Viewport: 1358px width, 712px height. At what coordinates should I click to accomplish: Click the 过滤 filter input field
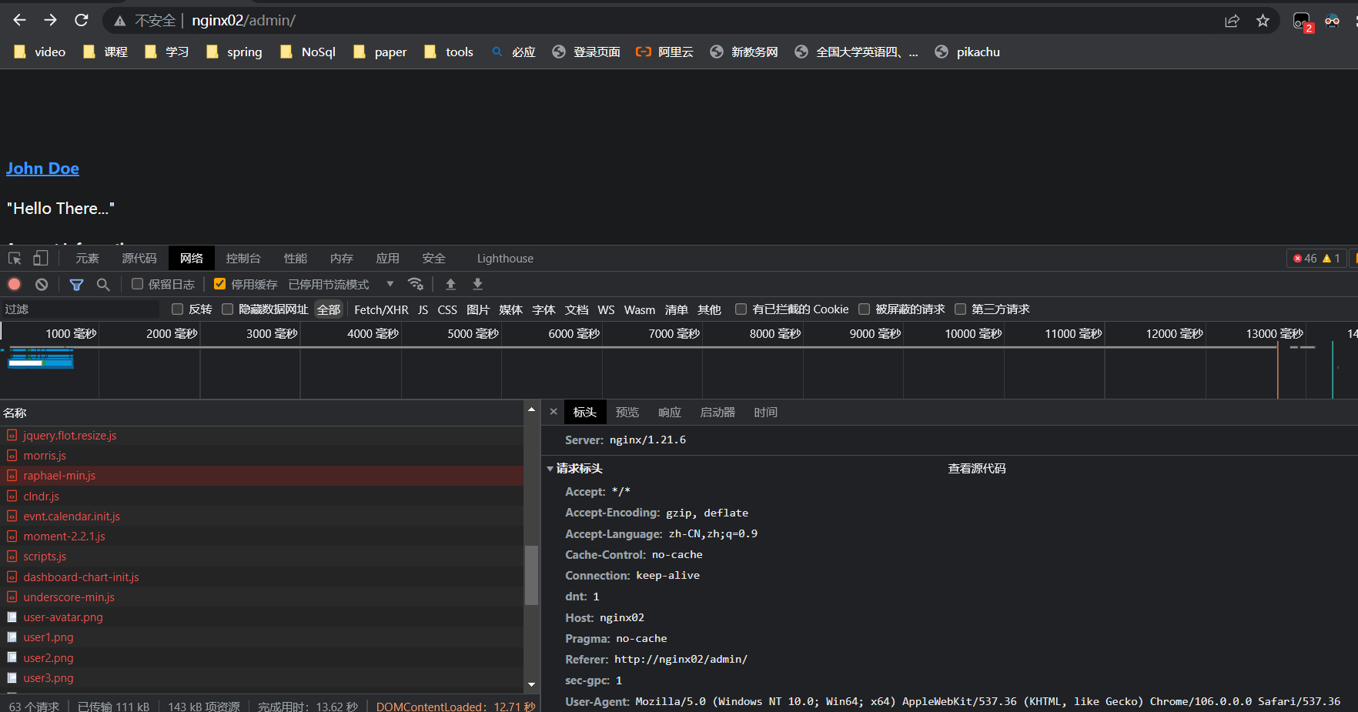tap(80, 309)
